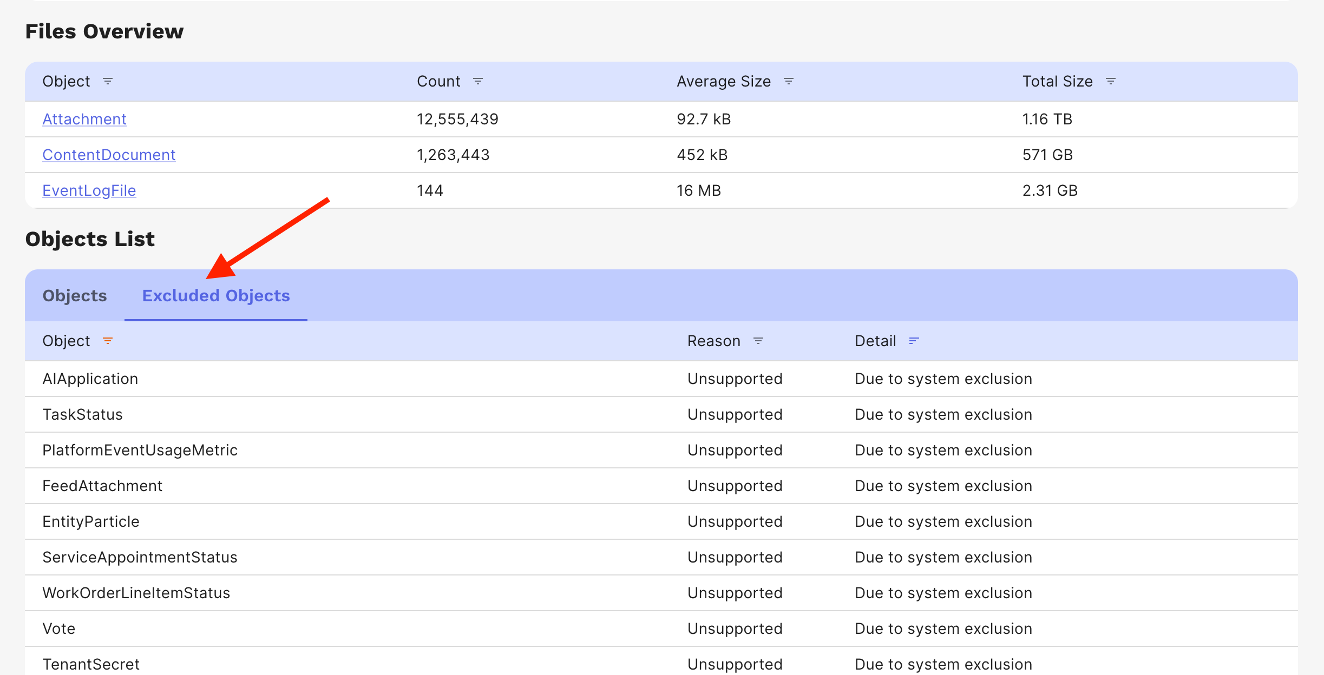The height and width of the screenshot is (675, 1324).
Task: Click the Count column header label
Action: [438, 81]
